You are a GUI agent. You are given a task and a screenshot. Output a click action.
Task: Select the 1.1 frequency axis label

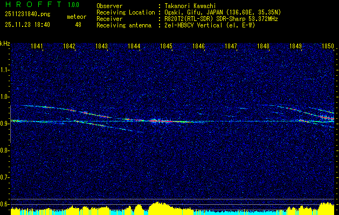pos(5,70)
